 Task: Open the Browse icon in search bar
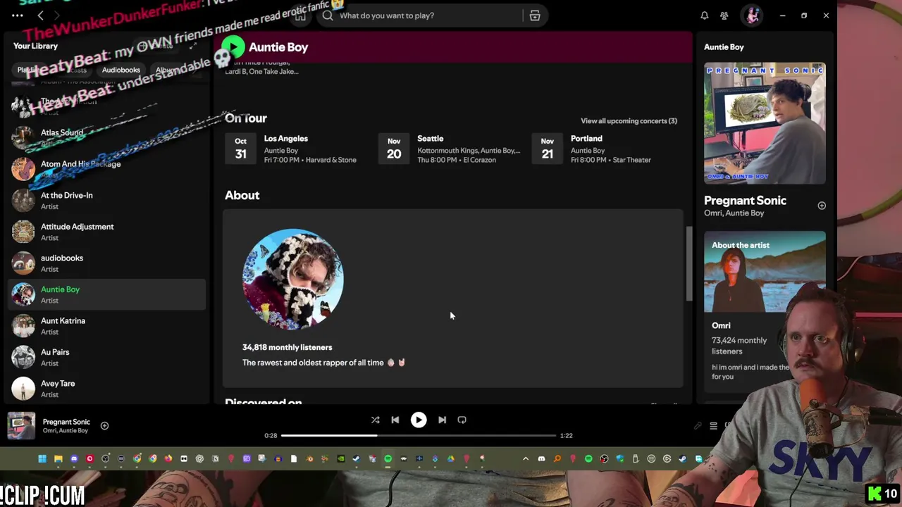point(535,15)
